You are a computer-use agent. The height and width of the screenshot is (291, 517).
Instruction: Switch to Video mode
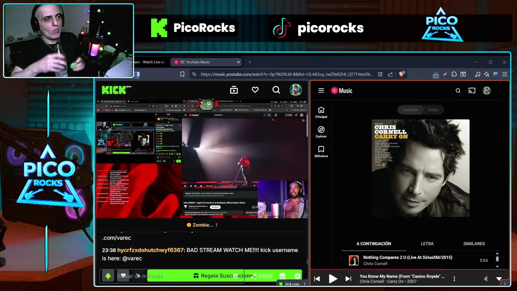pyautogui.click(x=433, y=110)
